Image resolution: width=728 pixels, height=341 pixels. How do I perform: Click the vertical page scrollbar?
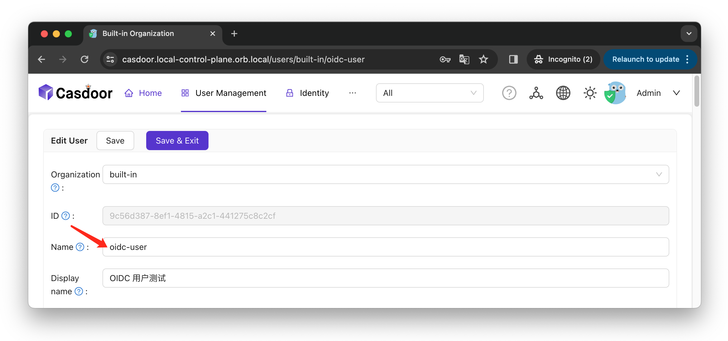(697, 91)
